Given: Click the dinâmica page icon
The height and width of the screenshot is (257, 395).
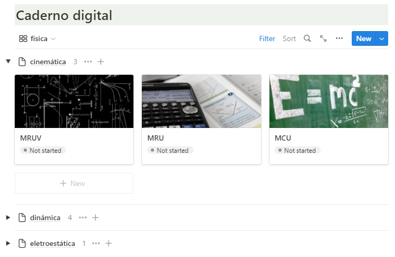Looking at the screenshot, I should click(x=22, y=218).
